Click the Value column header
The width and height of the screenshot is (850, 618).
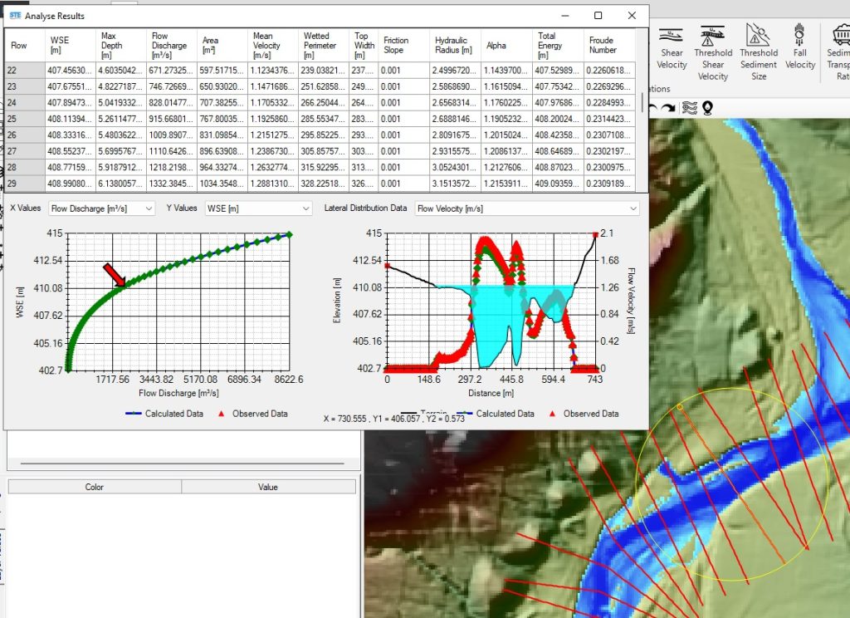click(267, 487)
